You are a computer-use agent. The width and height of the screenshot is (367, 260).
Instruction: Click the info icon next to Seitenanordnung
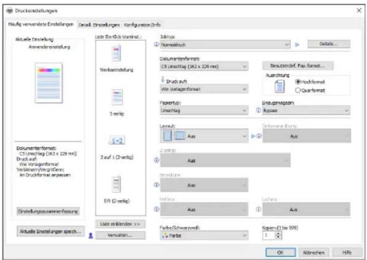(x=259, y=136)
